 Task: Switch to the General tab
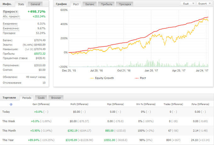35,4
